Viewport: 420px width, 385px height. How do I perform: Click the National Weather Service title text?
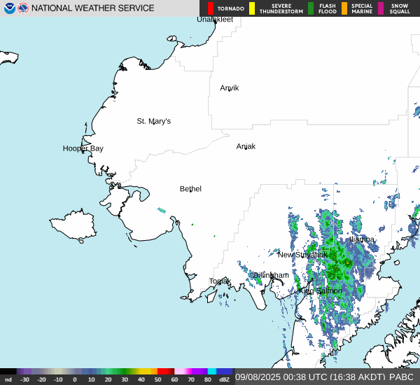tap(93, 8)
